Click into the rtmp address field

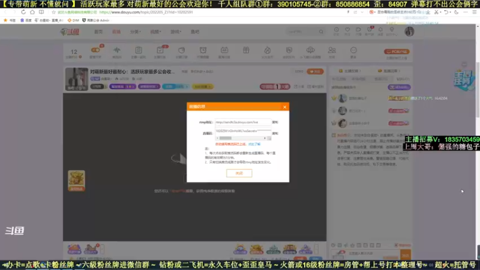pos(243,122)
